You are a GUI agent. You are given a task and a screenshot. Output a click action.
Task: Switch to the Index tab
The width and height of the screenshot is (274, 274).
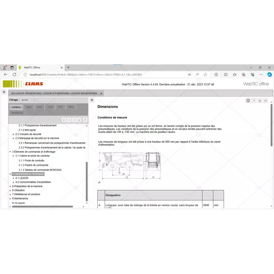(x=28, y=107)
